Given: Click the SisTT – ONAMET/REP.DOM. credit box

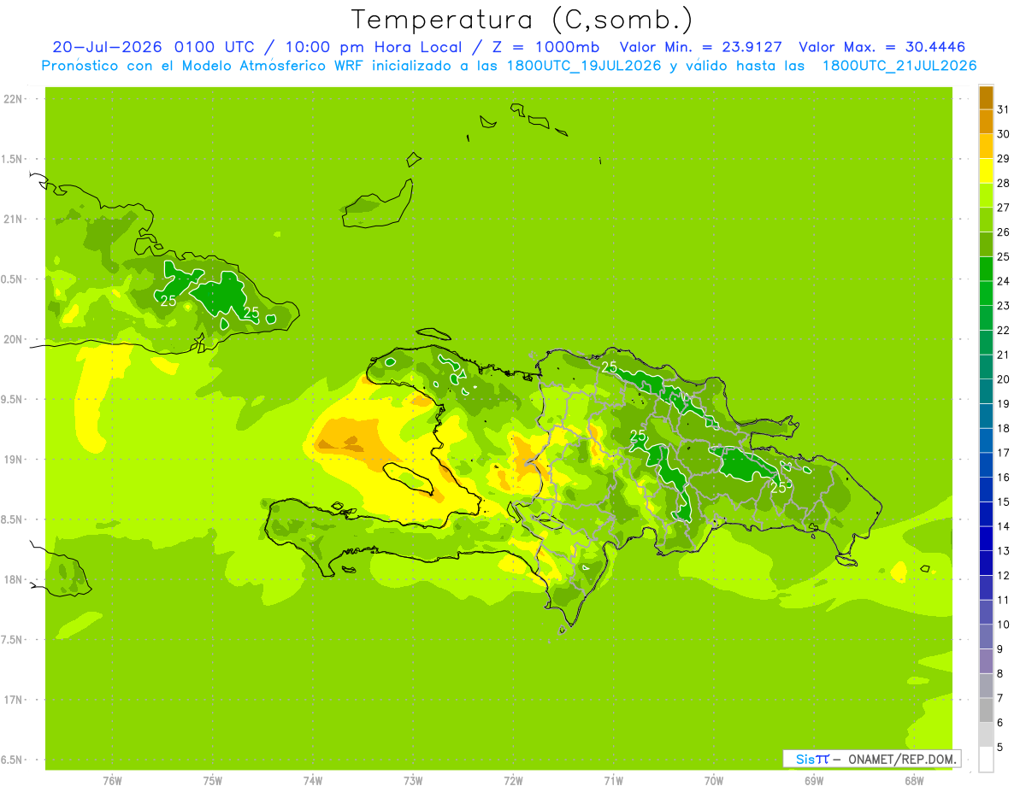Looking at the screenshot, I should point(872,759).
